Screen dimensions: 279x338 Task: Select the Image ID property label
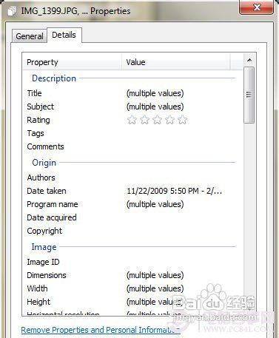(43, 262)
